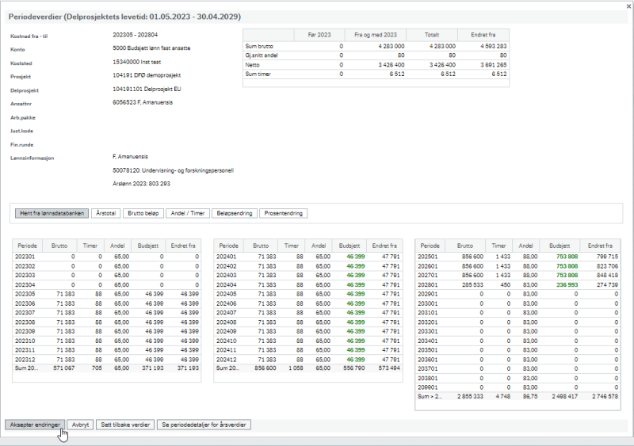Viewport: 634px width, 446px height.
Task: Click the Avbryt button
Action: [x=80, y=425]
